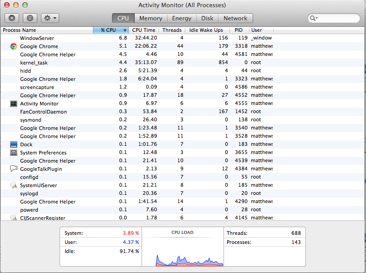The image size is (366, 273).
Task: Select the powerd process
Action: point(183,210)
